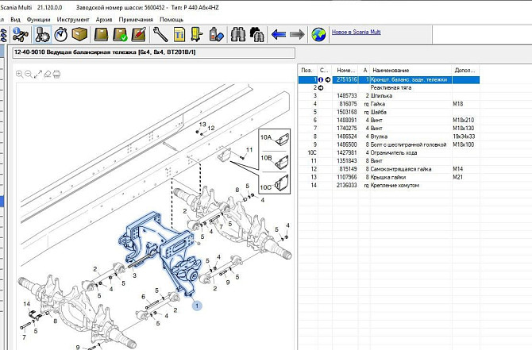Open the Новое в Scania Multi link
Screen dimensions: 532x350
pyautogui.click(x=356, y=32)
